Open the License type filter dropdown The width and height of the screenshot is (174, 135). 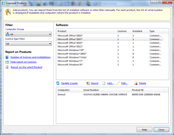pyautogui.click(x=29, y=44)
